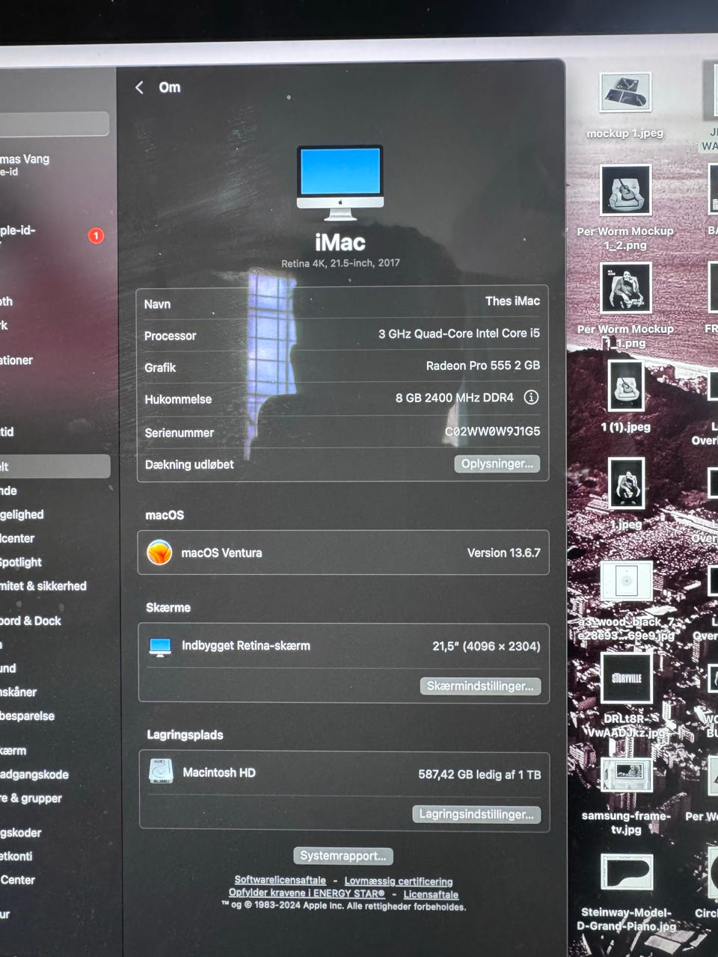Open the red notification badge in sidebar
The height and width of the screenshot is (957, 718).
(96, 236)
